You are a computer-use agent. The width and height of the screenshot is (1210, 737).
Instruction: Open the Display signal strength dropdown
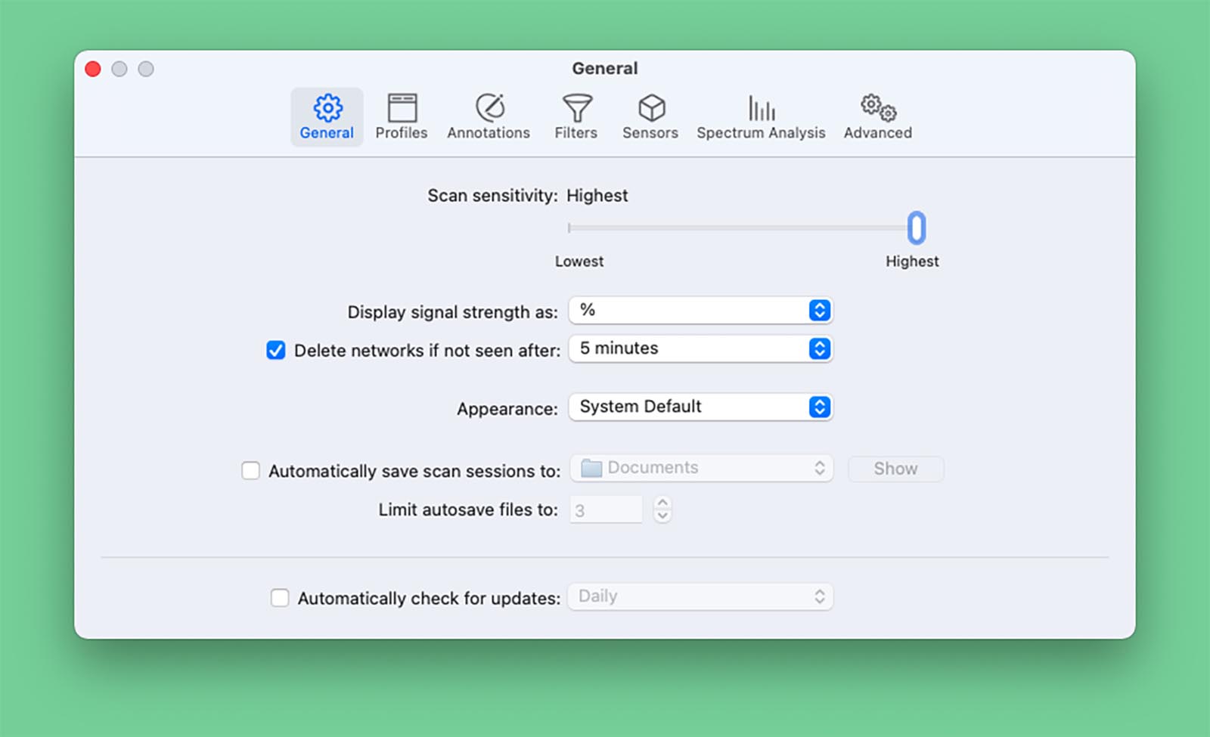[701, 310]
